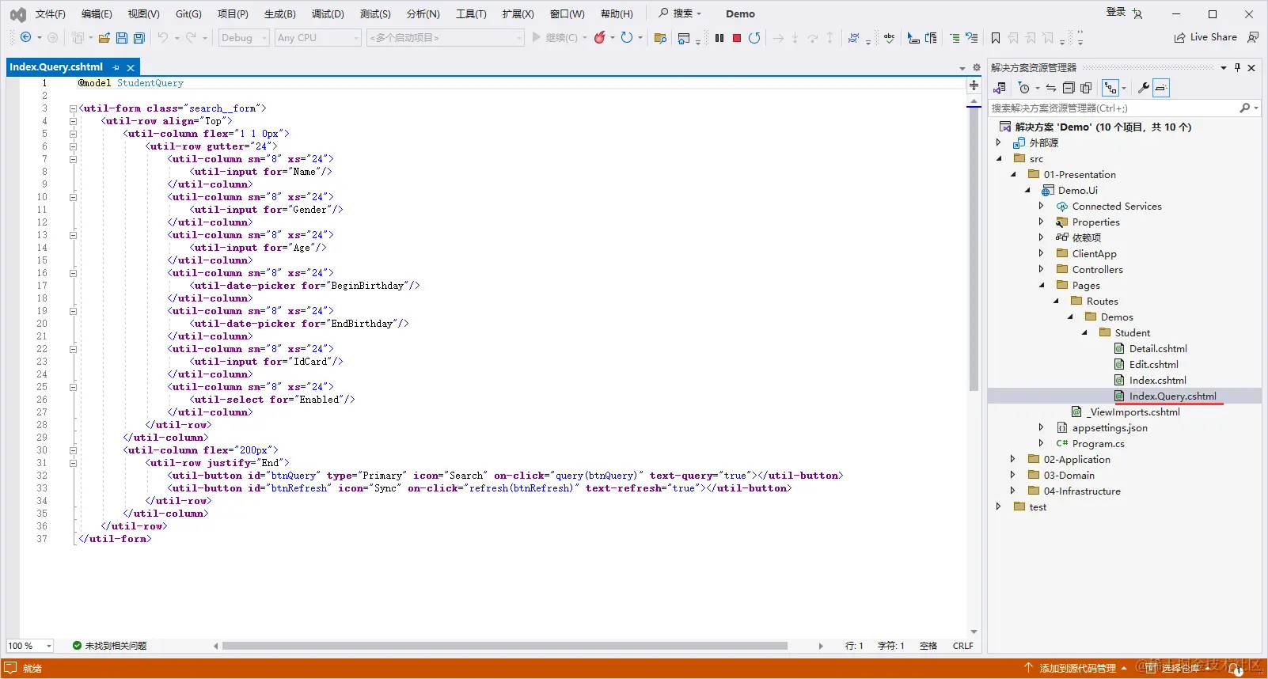Expand the Program.cs node
The image size is (1268, 679).
click(1042, 443)
